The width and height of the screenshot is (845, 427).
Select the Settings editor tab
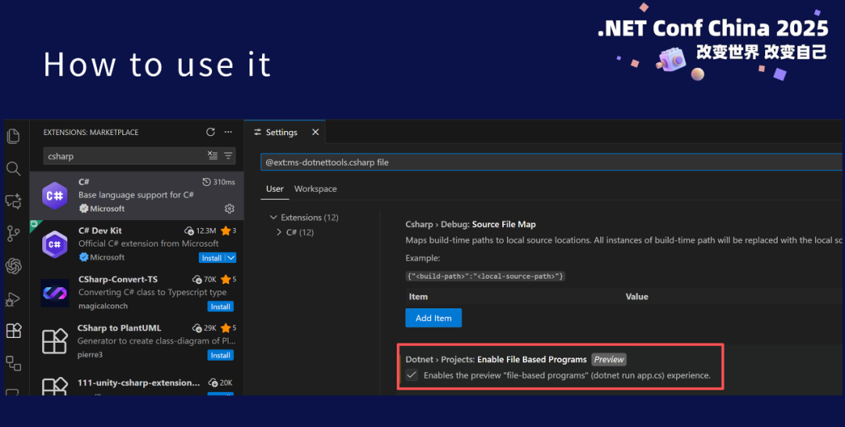(285, 132)
